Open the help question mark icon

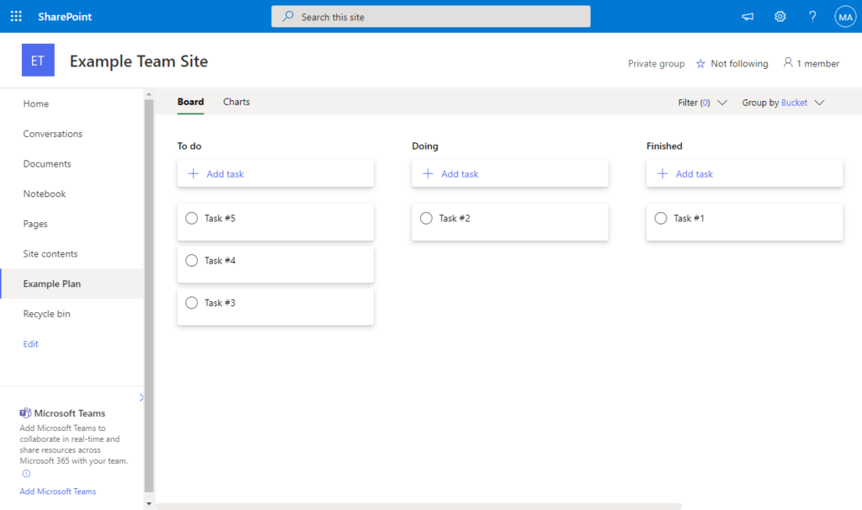tap(812, 17)
